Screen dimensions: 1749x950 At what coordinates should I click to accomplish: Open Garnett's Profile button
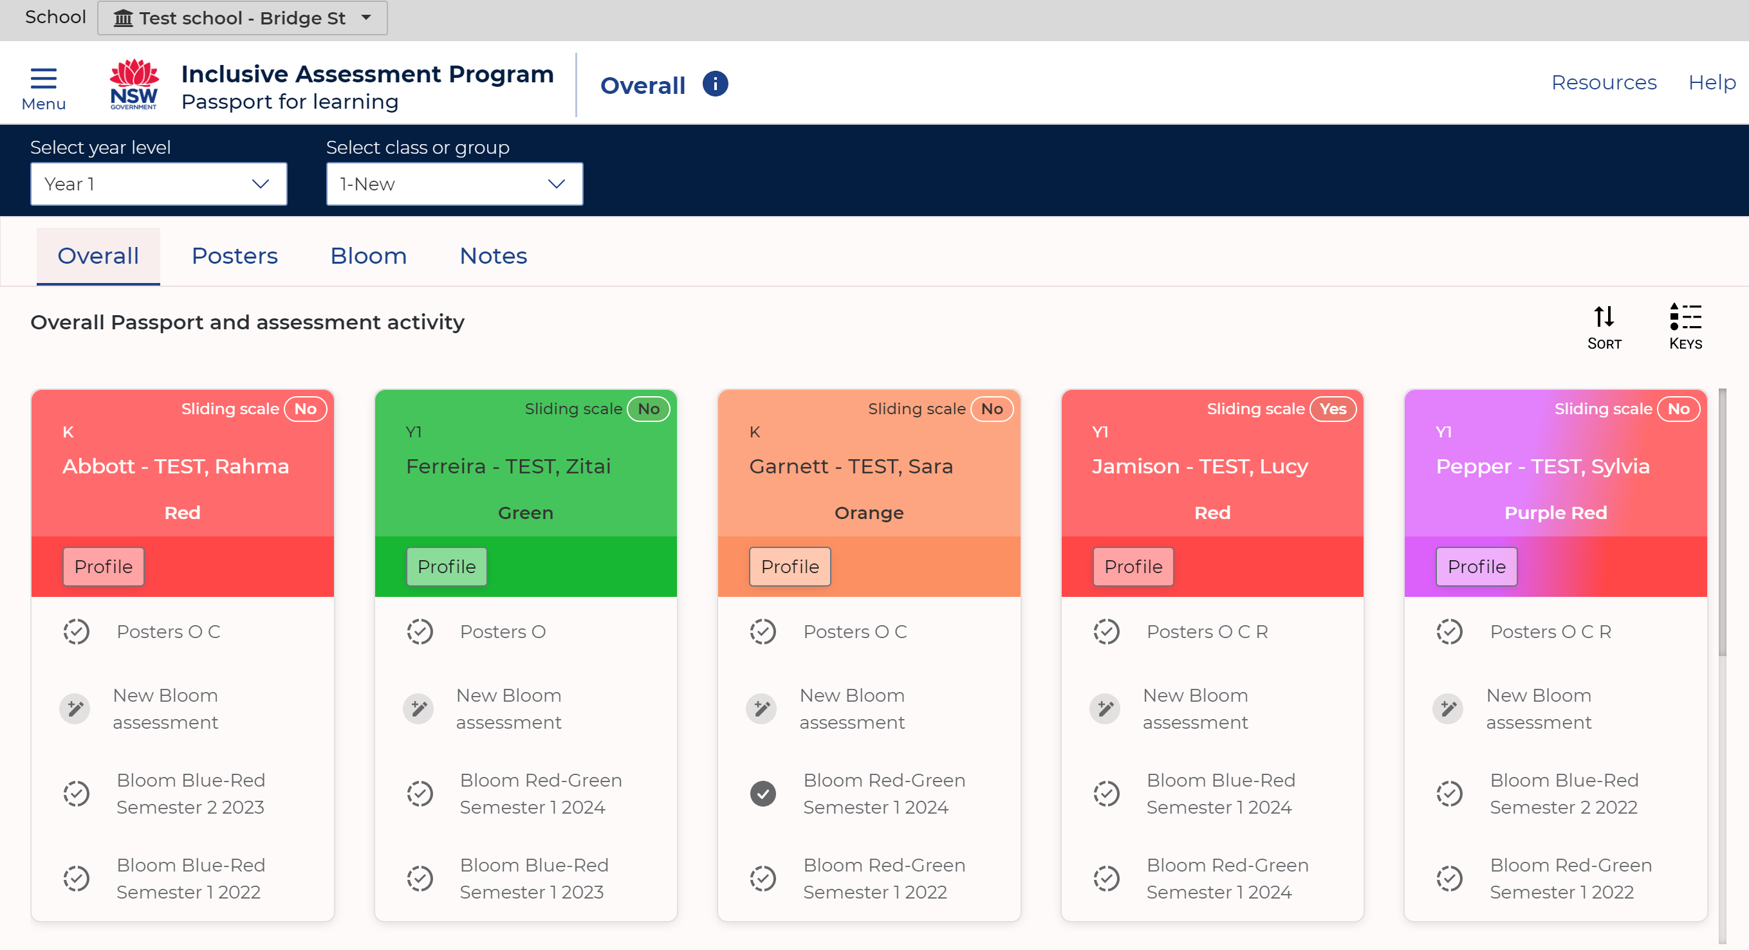pos(790,567)
